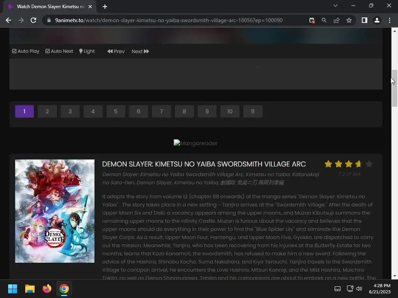
Task: Select episode 11
Action: click(x=253, y=111)
